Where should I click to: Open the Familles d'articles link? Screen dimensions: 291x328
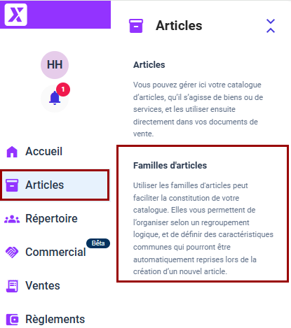point(170,166)
